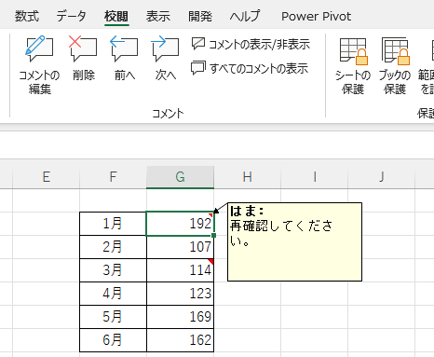Image resolution: width=434 pixels, height=357 pixels.
Task: Open シートの保護 (Protect Sheet)
Action: pos(353,66)
